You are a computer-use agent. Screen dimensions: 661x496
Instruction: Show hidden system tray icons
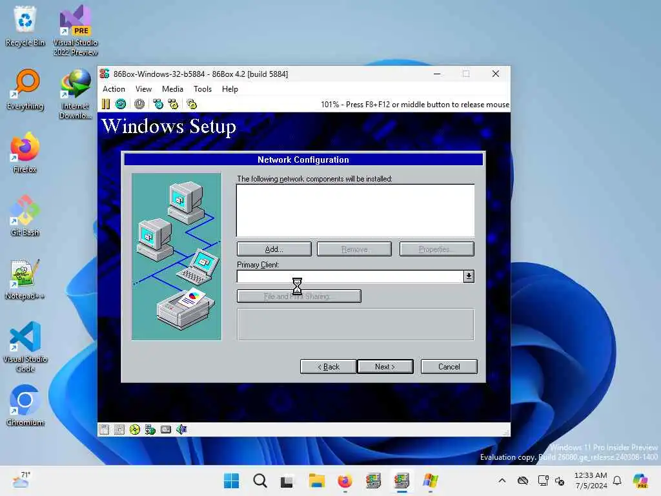point(502,480)
